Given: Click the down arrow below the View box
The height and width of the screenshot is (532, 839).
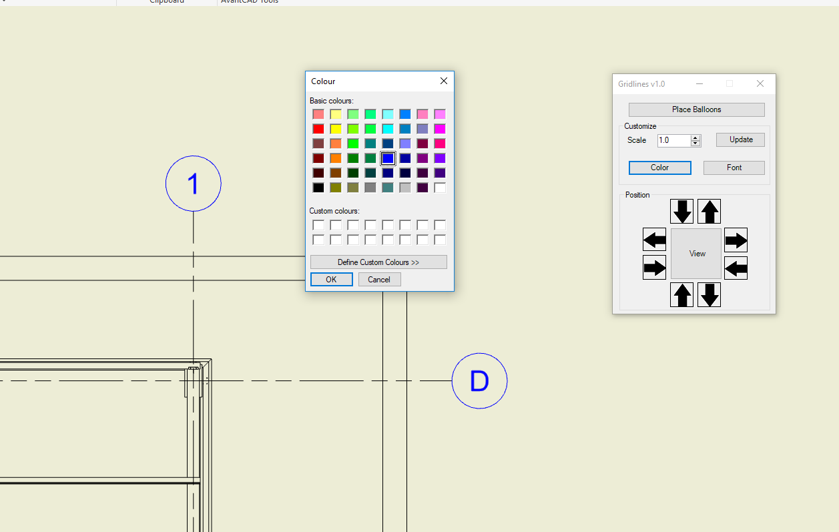Looking at the screenshot, I should coord(709,294).
